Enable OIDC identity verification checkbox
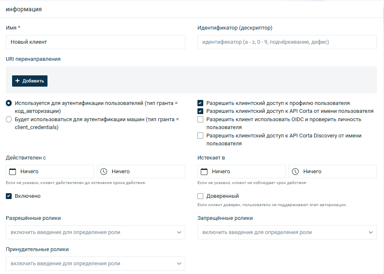Image resolution: width=384 pixels, height=274 pixels. [200, 119]
